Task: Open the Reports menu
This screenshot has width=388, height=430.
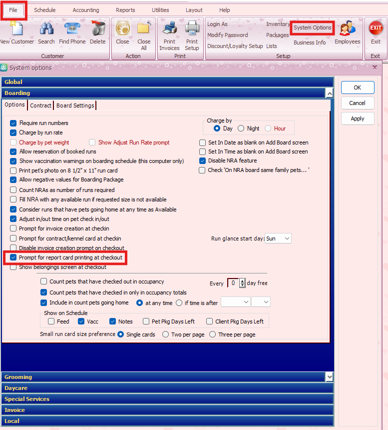Action: [125, 10]
